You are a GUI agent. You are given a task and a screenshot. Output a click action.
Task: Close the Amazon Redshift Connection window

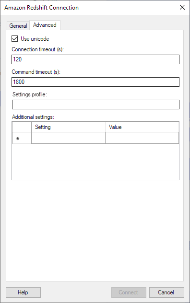pos(182,7)
